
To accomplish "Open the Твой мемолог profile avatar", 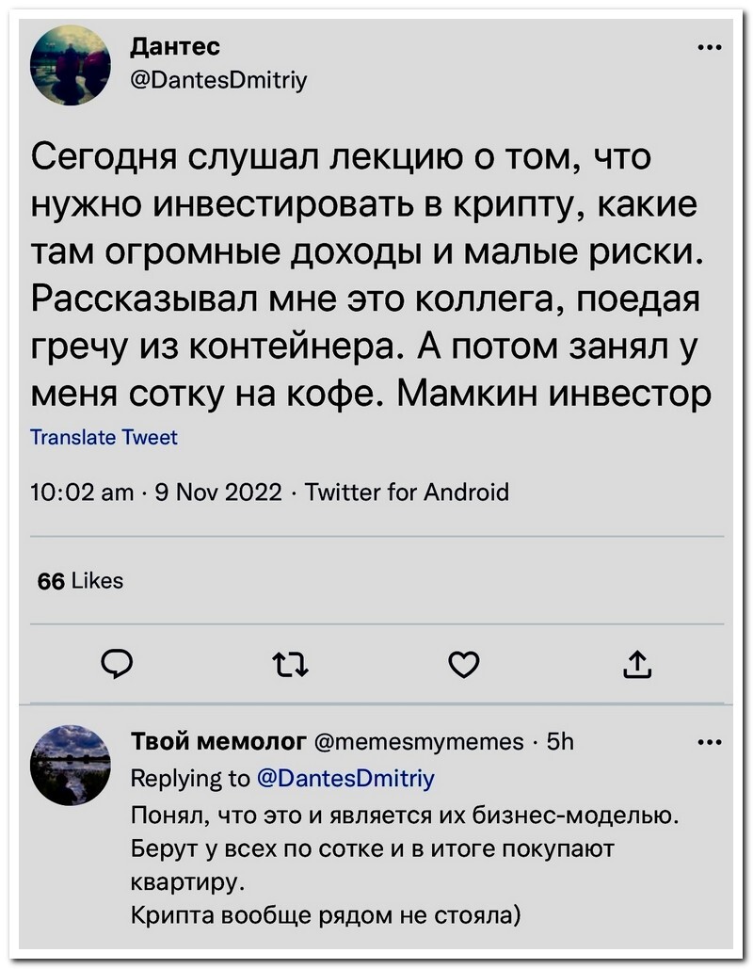I will point(71,765).
